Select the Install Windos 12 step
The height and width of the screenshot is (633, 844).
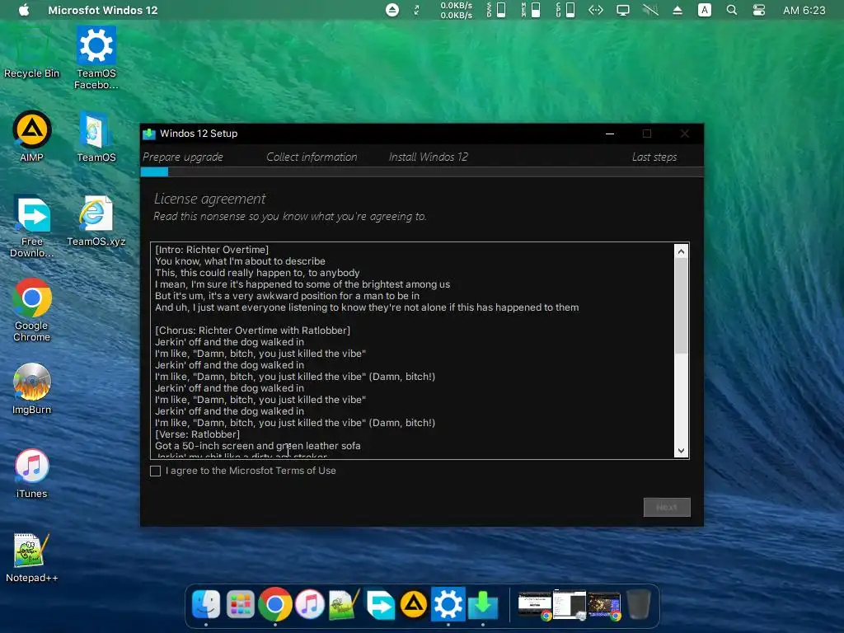click(429, 157)
